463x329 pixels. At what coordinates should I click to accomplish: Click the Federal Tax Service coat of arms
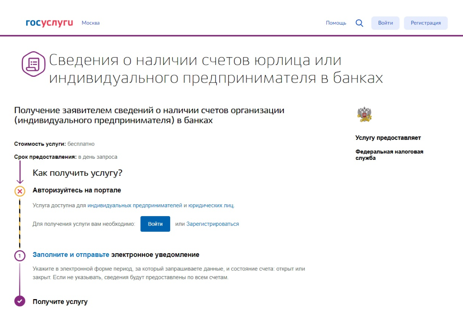364,115
